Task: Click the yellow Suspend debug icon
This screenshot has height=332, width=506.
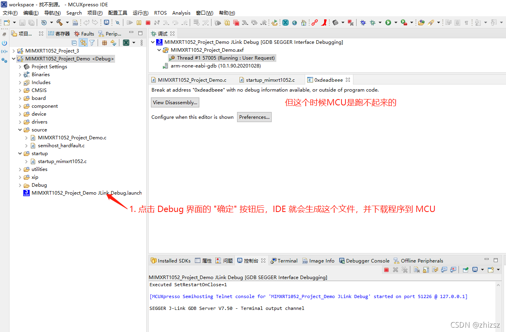Action: coord(139,23)
